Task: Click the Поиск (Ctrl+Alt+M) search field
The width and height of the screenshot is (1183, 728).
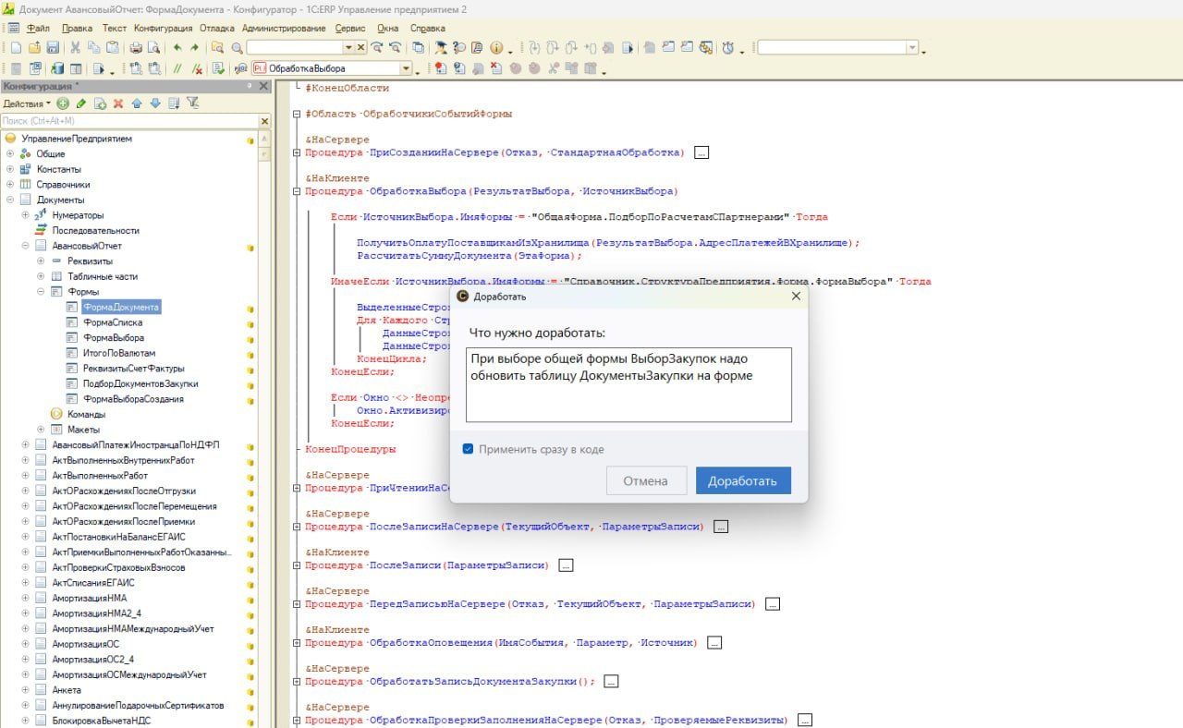Action: pyautogui.click(x=128, y=121)
